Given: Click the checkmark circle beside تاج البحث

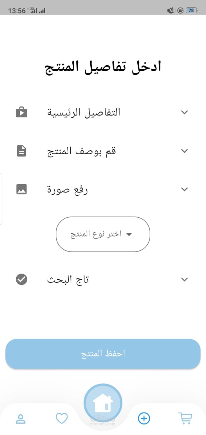Looking at the screenshot, I should 21,279.
